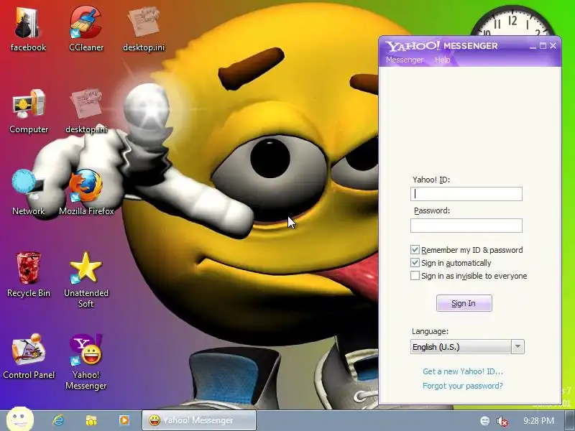575x431 pixels.
Task: Minimize the Yahoo! Messenger window
Action: 533,46
